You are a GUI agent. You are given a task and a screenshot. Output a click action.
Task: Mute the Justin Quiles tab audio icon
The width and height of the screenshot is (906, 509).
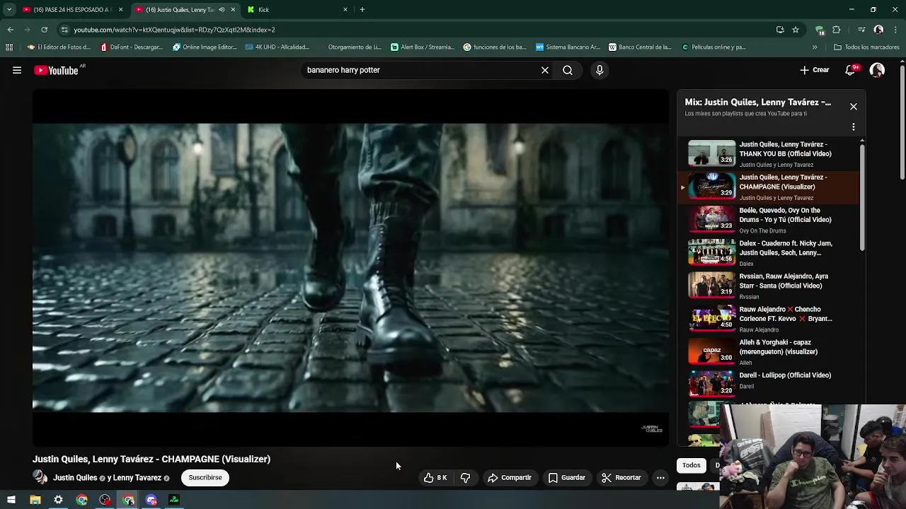pyautogui.click(x=222, y=10)
